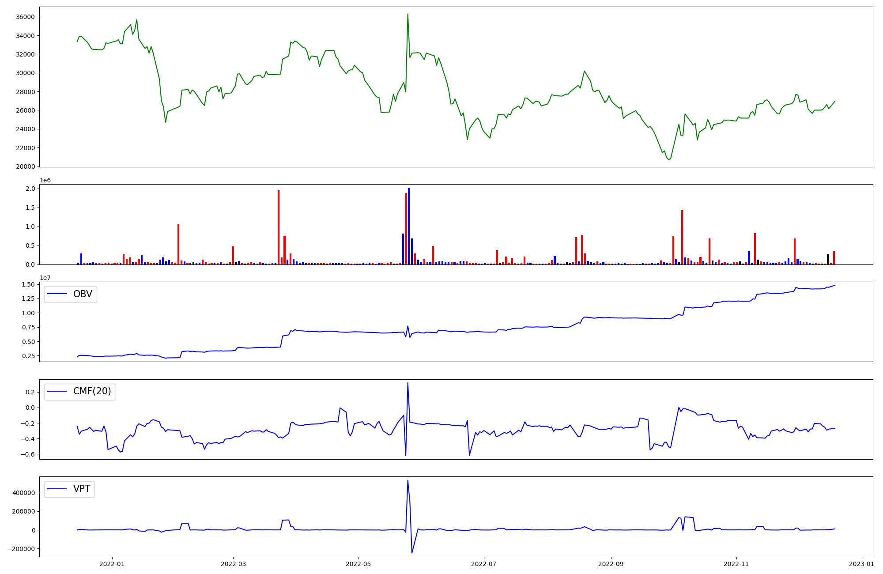This screenshot has height=574, width=883.
Task: Click the 1e7 OBV scale multiplier
Action: pyautogui.click(x=45, y=278)
